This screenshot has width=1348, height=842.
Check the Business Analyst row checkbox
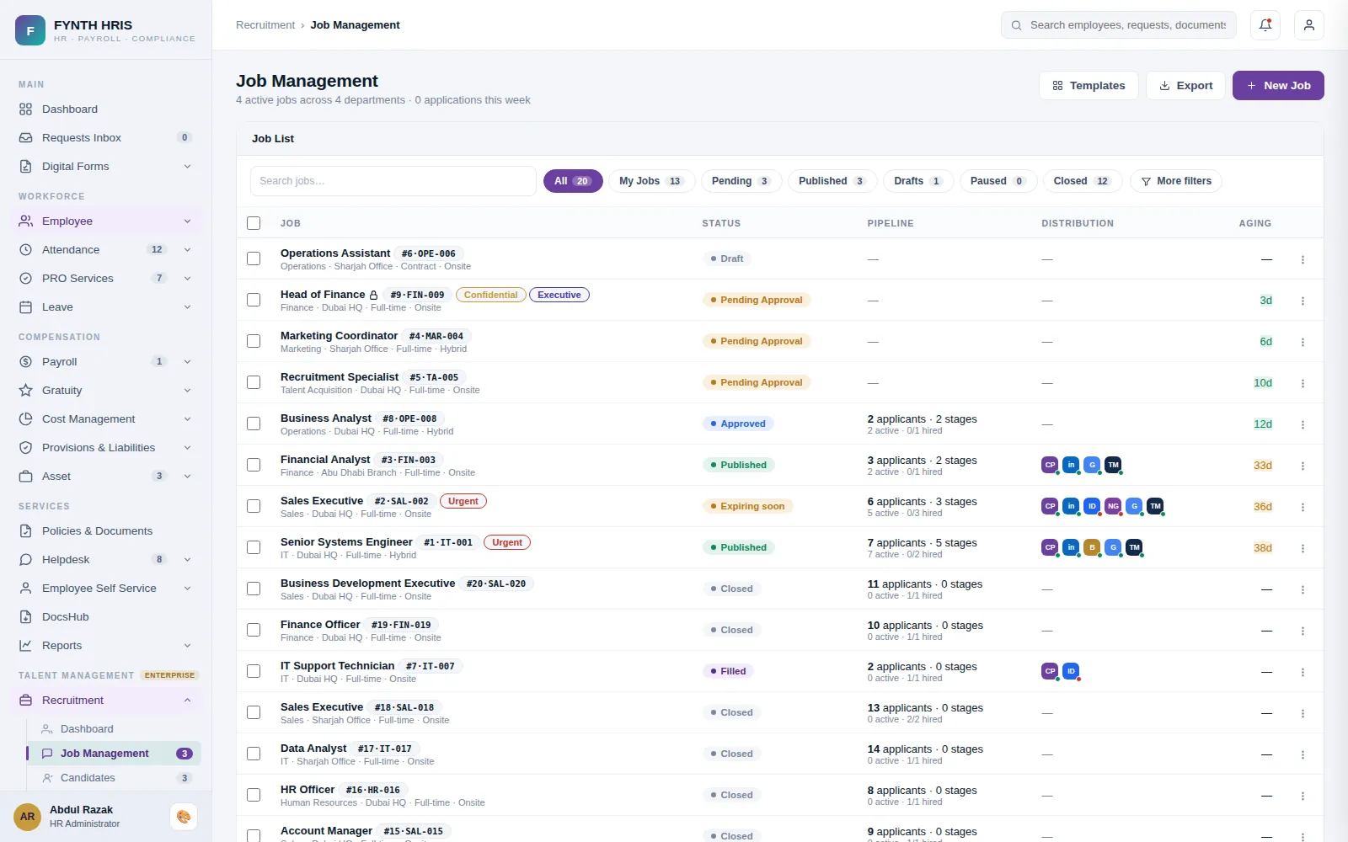(x=254, y=424)
